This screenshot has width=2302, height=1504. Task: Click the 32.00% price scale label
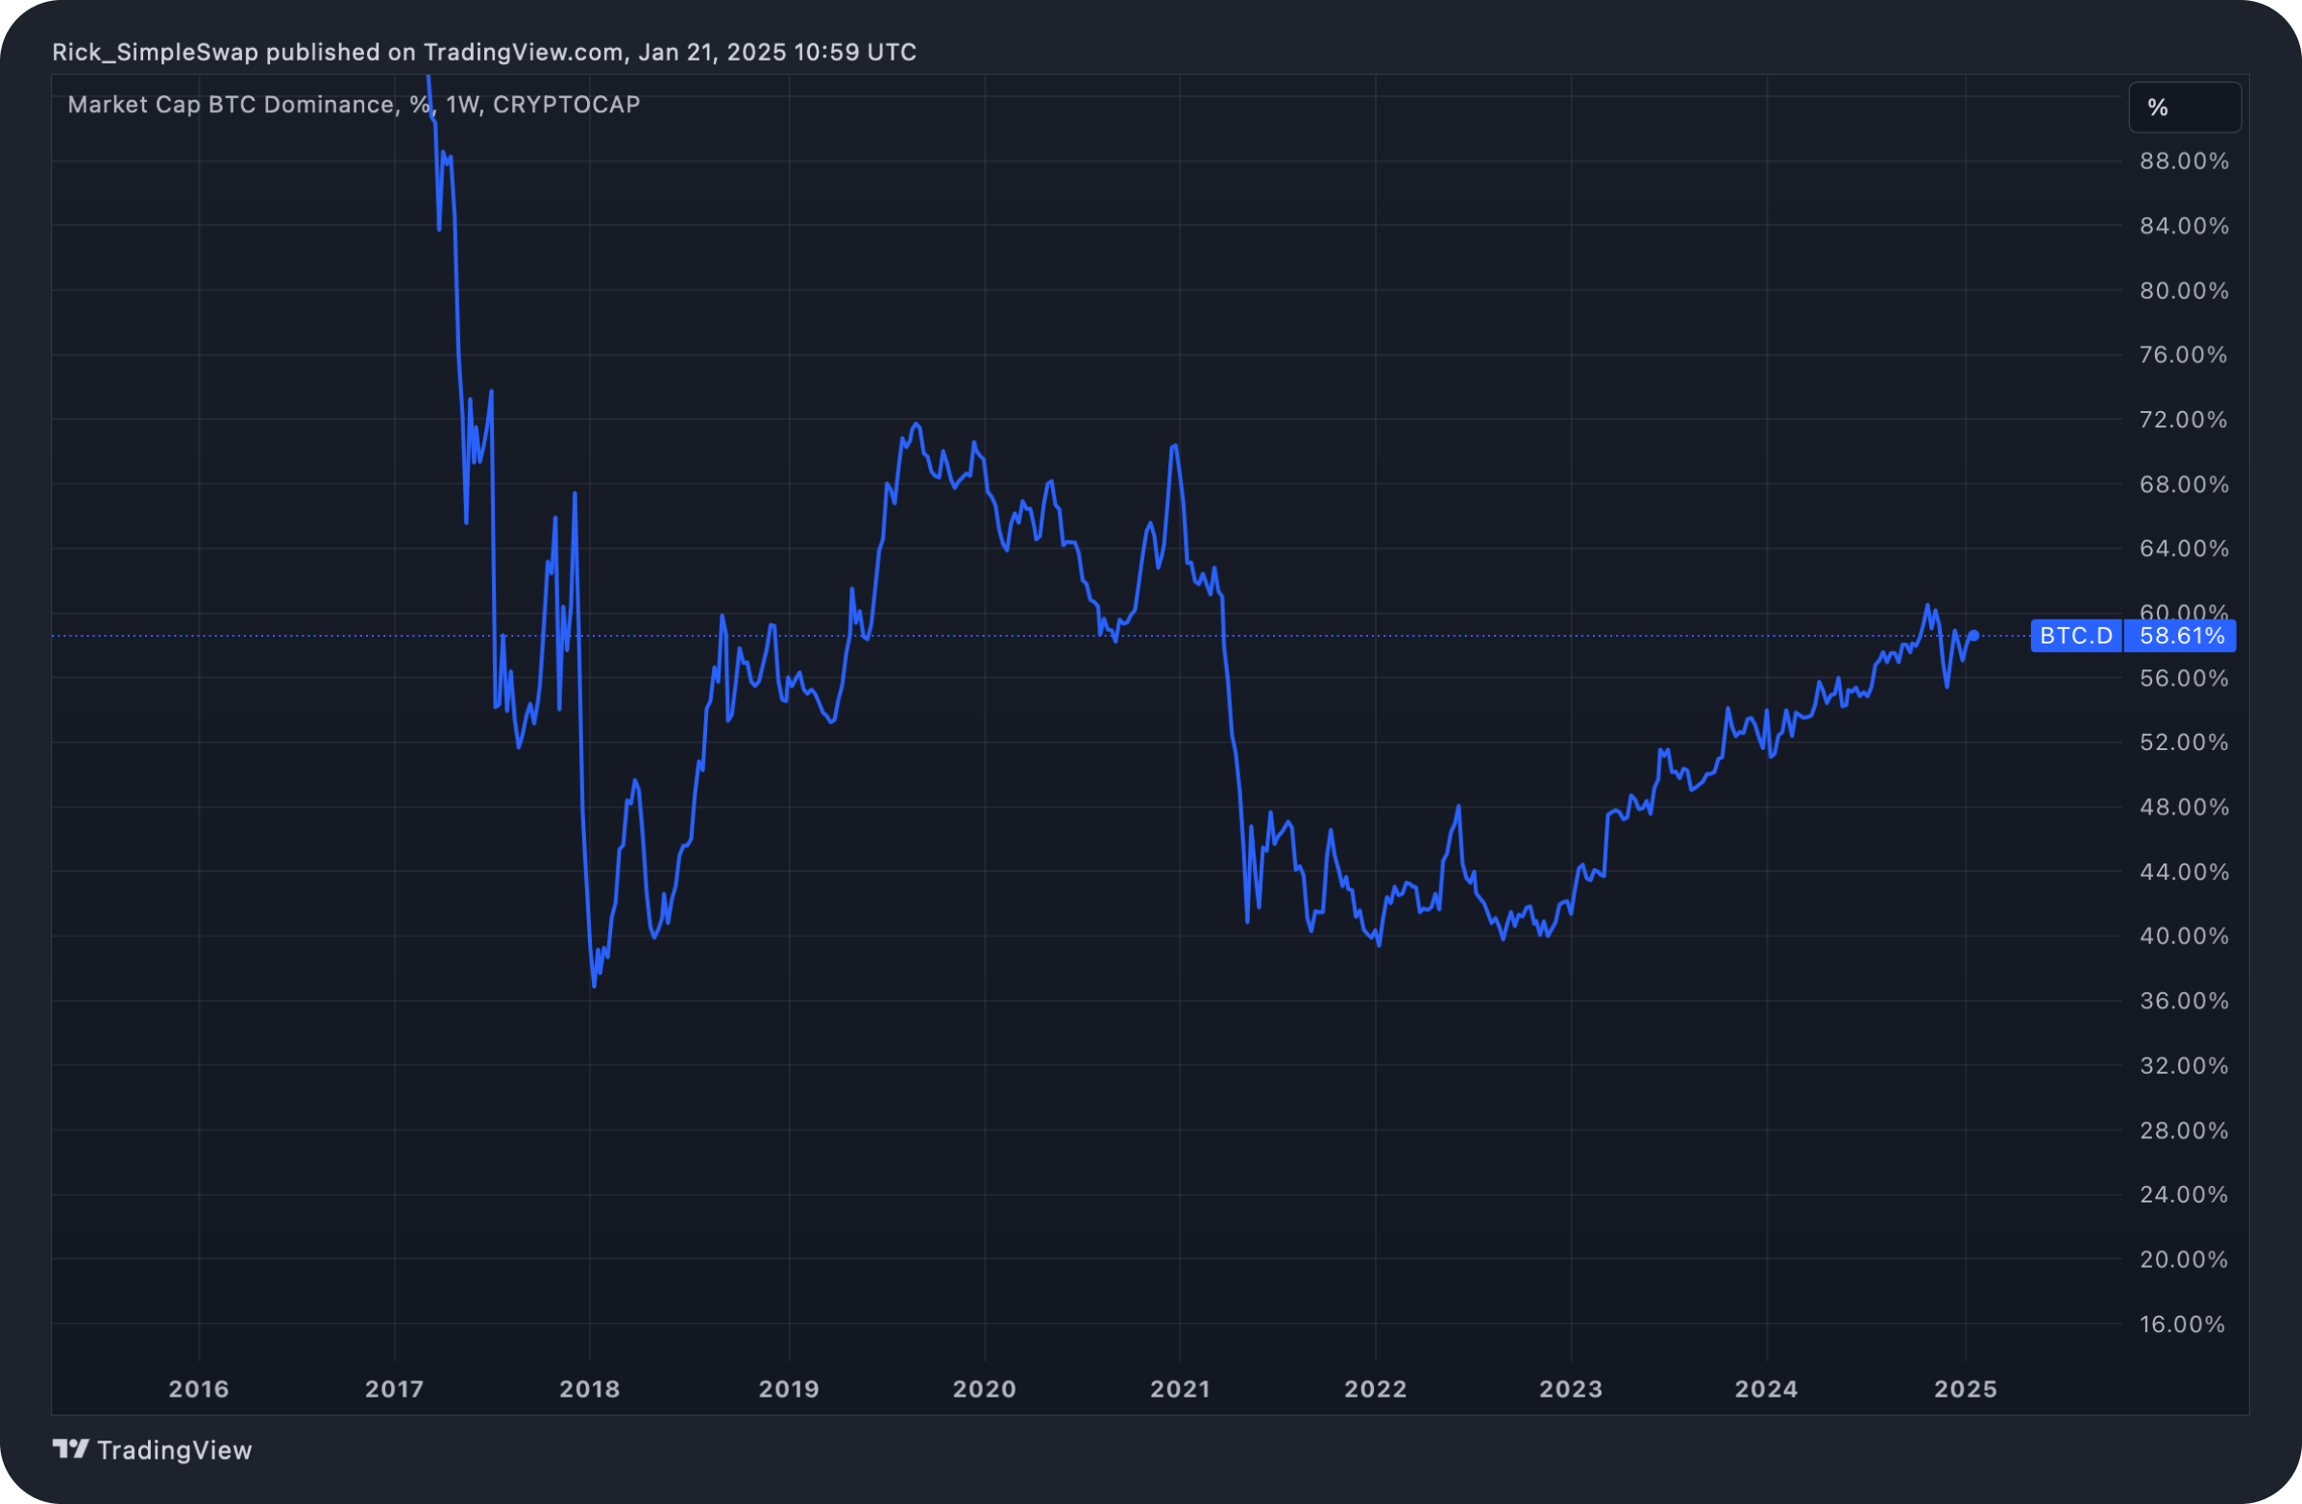2184,1066
